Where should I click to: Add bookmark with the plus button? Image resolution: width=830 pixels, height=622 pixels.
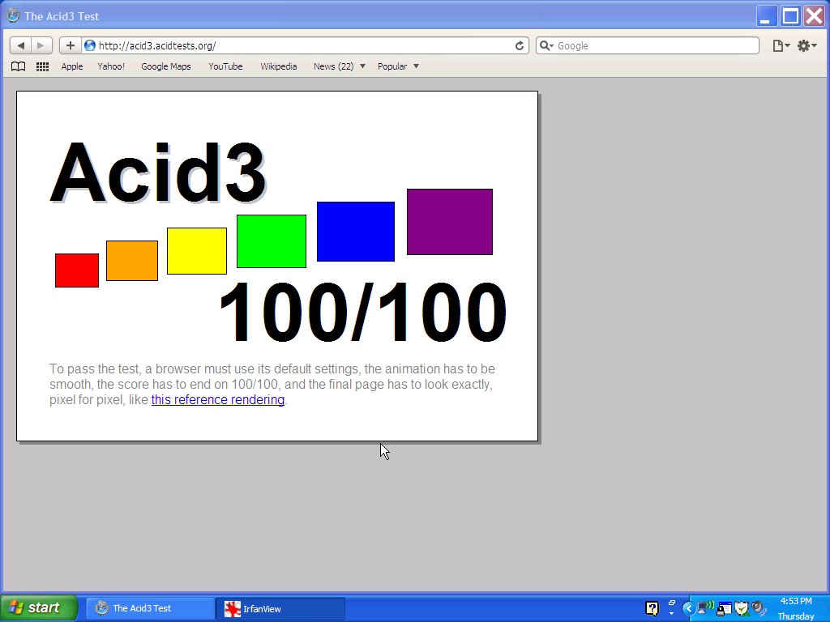pos(70,45)
